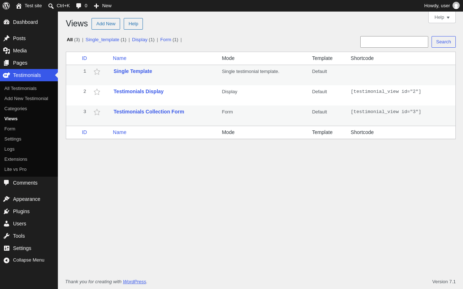Screen dimensions: 463x289
Task: Sort by Name in table header
Action: (120, 58)
